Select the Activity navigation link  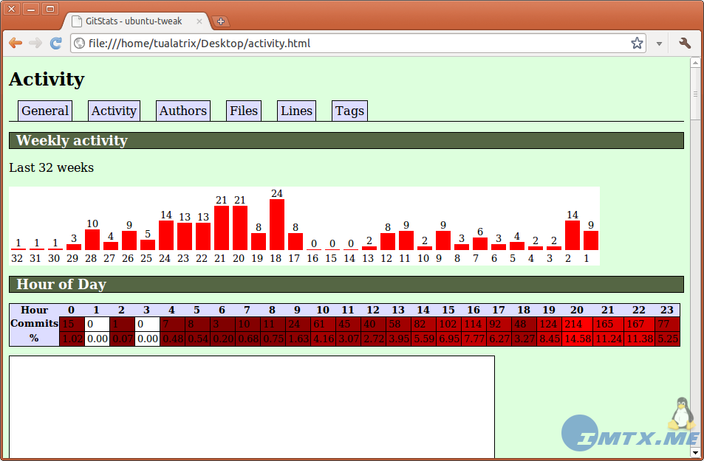(x=114, y=111)
